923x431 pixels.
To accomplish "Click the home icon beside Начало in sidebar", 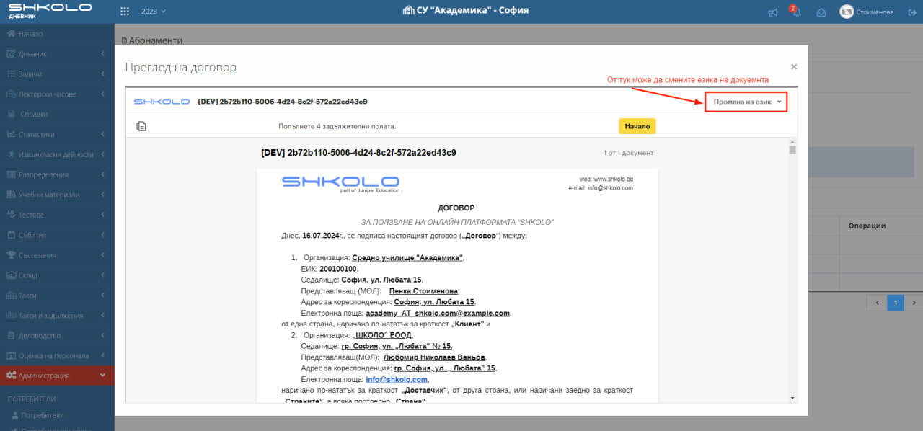I will click(x=12, y=34).
